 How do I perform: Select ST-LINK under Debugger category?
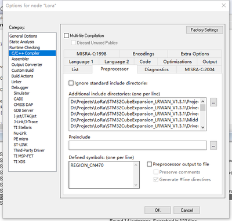coord(20,145)
